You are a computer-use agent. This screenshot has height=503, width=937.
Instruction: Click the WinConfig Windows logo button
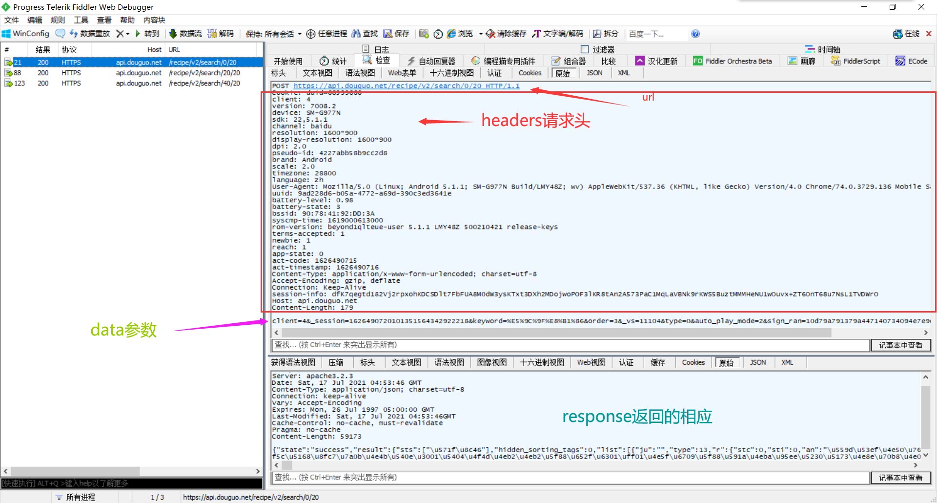tap(25, 34)
